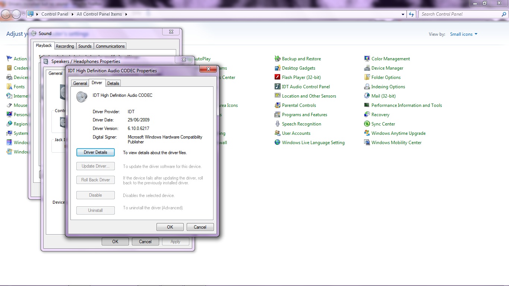
Task: Click the search magnifier icon
Action: click(504, 14)
